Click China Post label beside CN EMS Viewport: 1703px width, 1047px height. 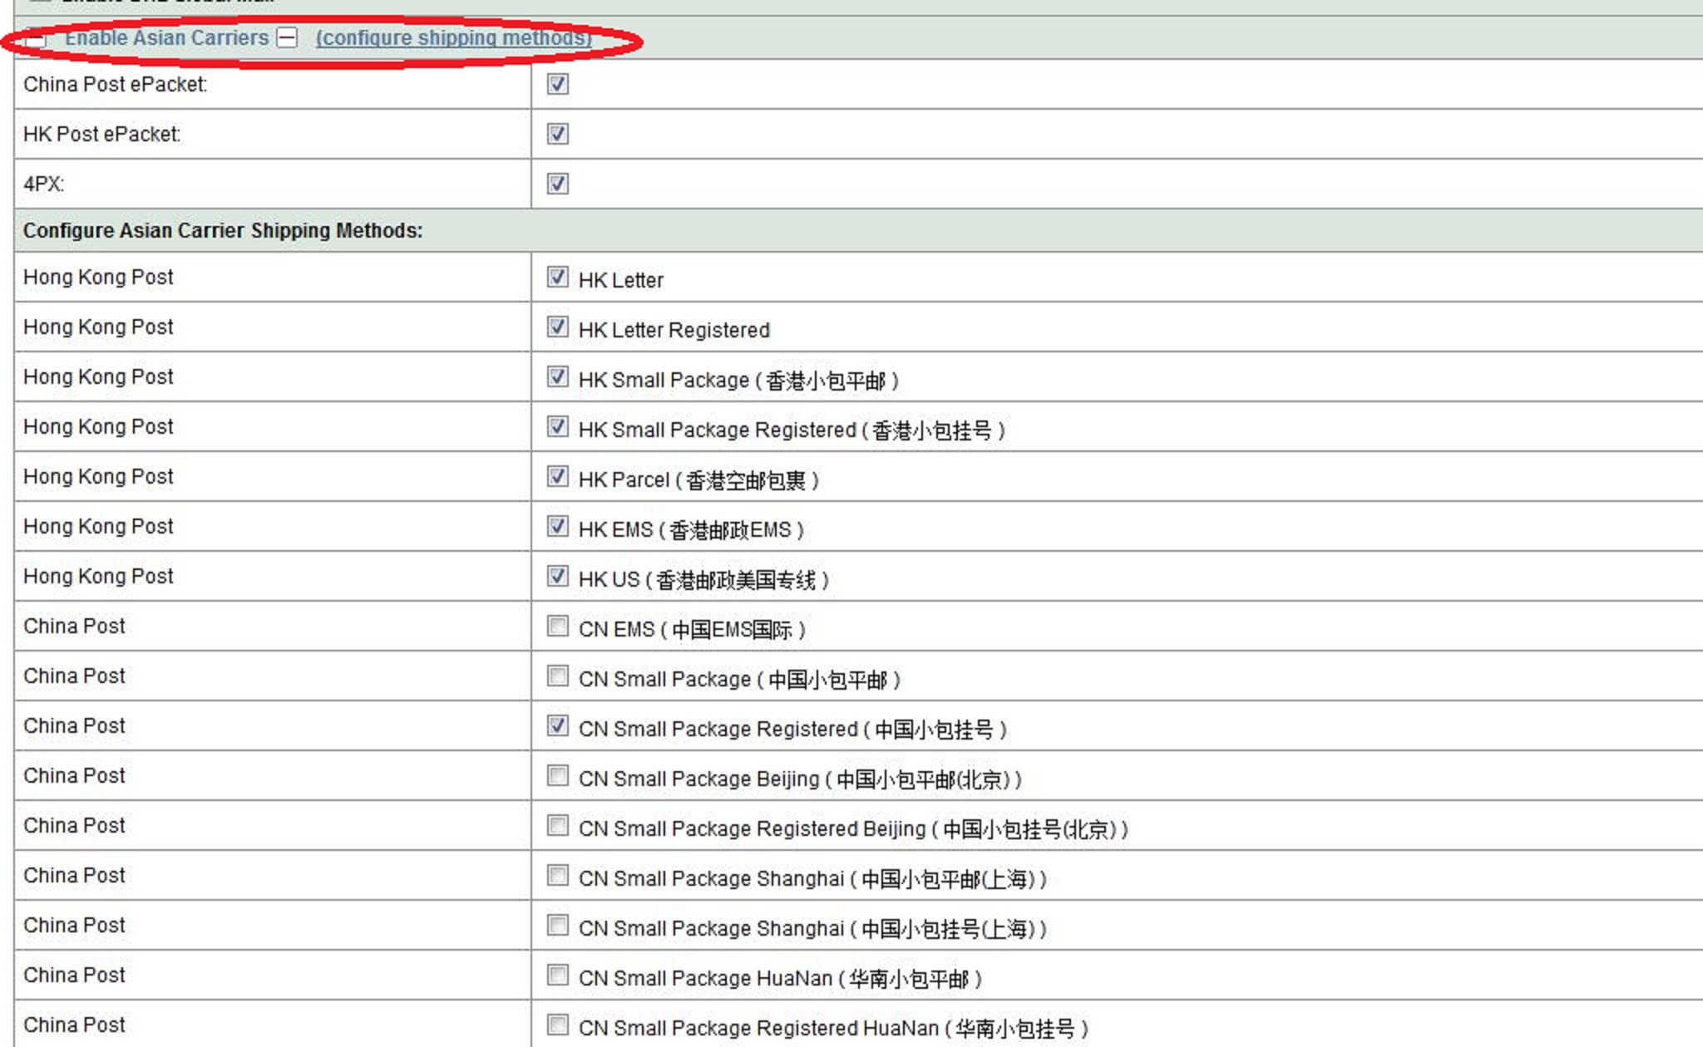[74, 626]
